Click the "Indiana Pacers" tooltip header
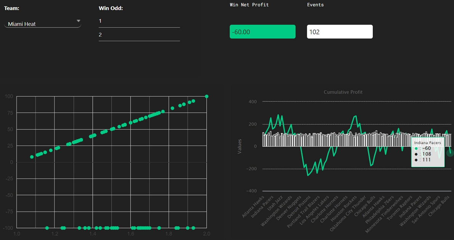 tap(427, 143)
